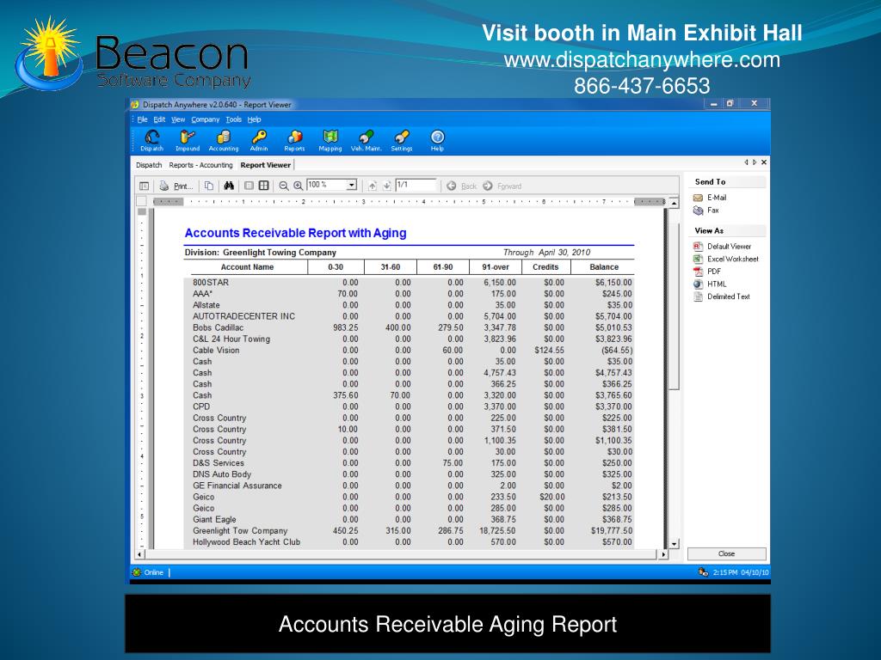Click the Bobs Cadillac account row
Image resolution: width=881 pixels, height=660 pixels.
pos(409,327)
